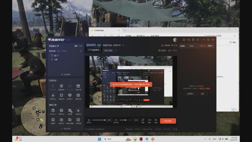Open 福袋 lucky bag interactive tool
The height and width of the screenshot is (142, 252).
61,87
